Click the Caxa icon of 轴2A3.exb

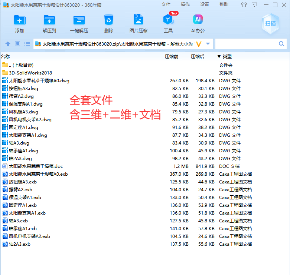(x=5, y=244)
